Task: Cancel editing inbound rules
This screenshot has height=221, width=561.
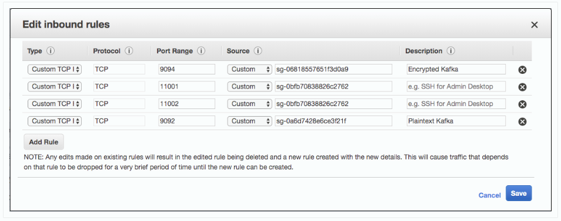Action: [x=489, y=195]
